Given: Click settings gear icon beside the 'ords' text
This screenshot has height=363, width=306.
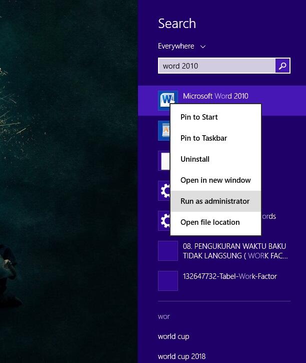Looking at the screenshot, I should coord(164,221).
